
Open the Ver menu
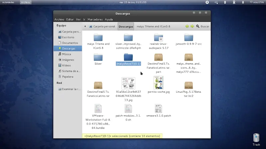(78, 20)
